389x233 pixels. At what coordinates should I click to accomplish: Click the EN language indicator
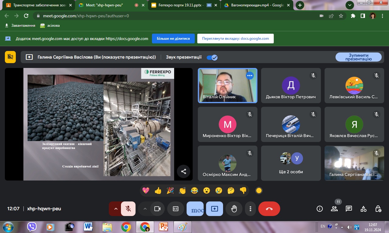(323, 226)
